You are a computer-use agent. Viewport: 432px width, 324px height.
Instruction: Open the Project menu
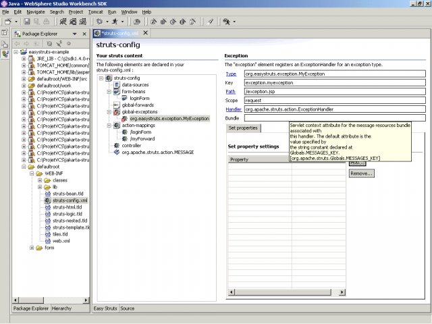tap(76, 12)
